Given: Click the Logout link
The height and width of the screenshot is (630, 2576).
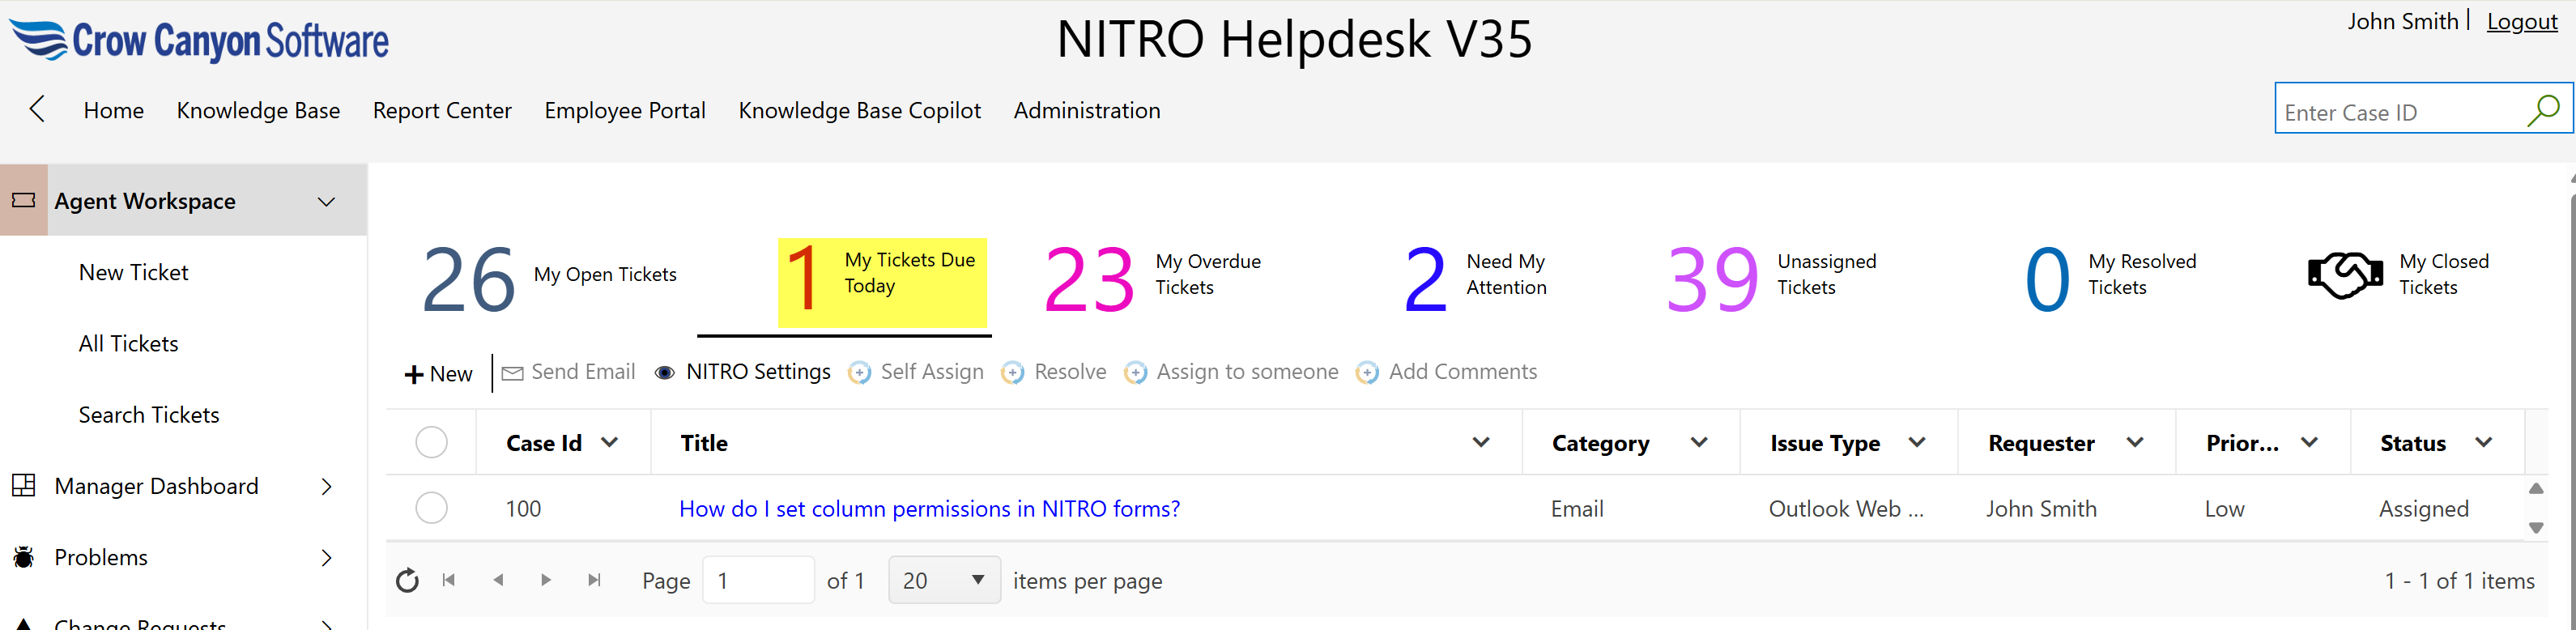Looking at the screenshot, I should (2521, 22).
